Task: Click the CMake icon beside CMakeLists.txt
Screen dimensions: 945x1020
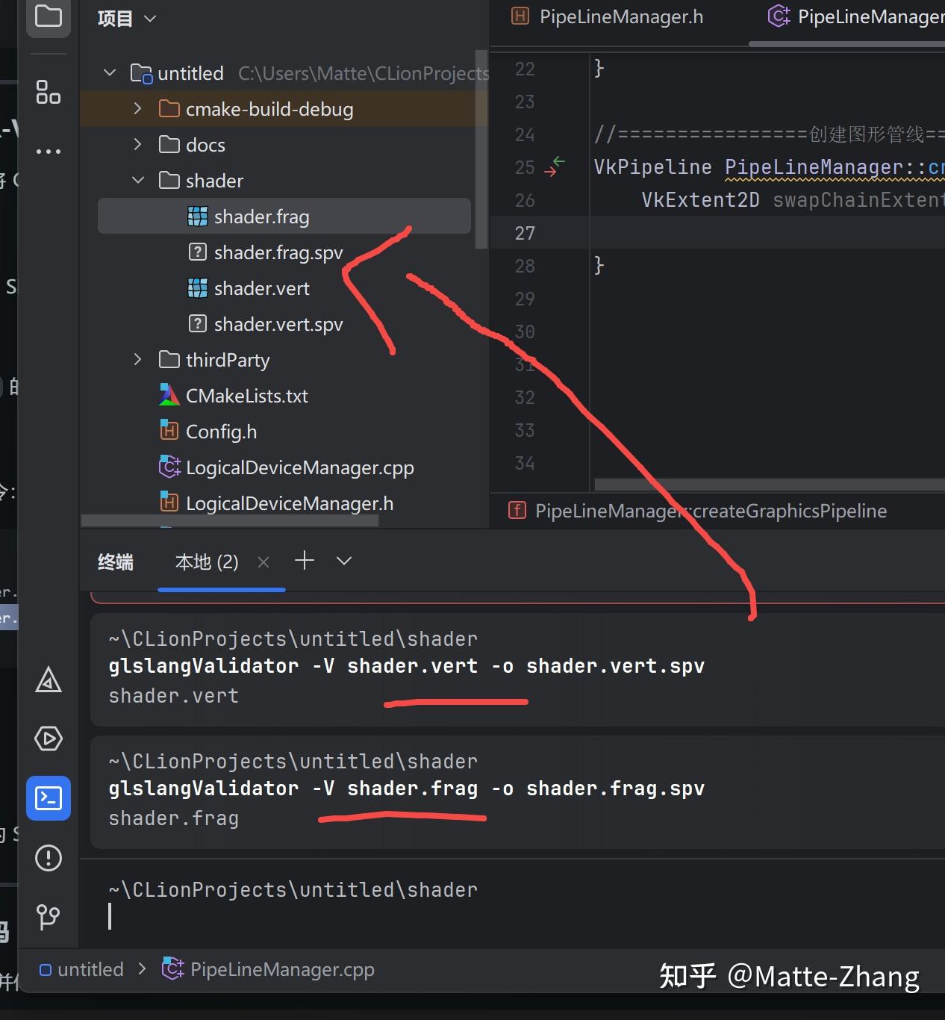Action: [168, 395]
